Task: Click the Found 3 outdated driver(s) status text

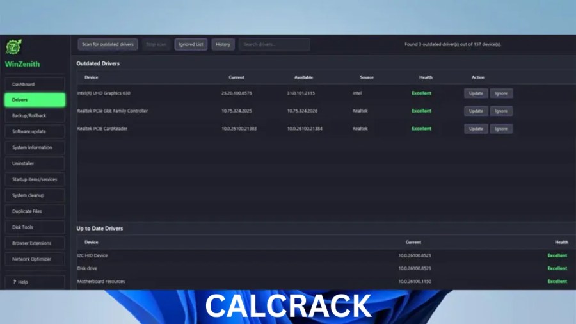Action: pyautogui.click(x=452, y=44)
